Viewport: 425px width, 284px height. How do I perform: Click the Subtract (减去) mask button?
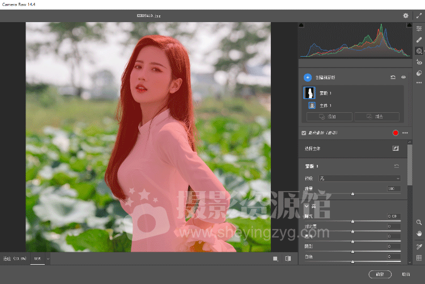376,116
